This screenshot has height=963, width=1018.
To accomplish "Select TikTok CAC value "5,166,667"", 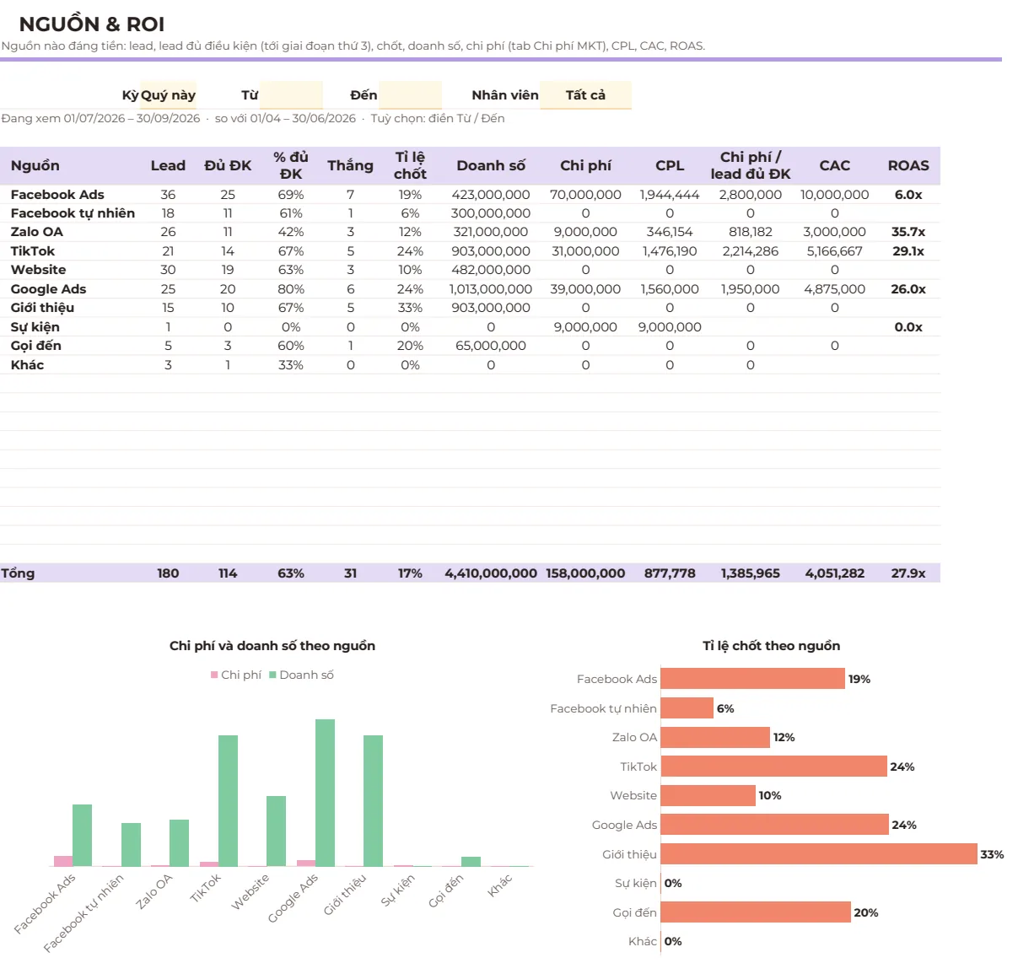I will click(x=835, y=251).
